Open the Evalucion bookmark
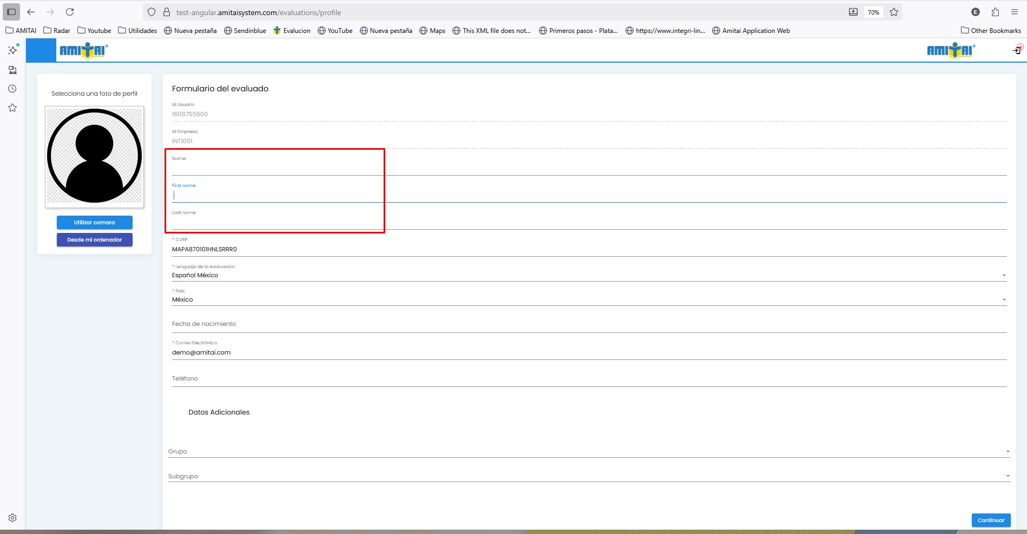The width and height of the screenshot is (1027, 534). (292, 31)
